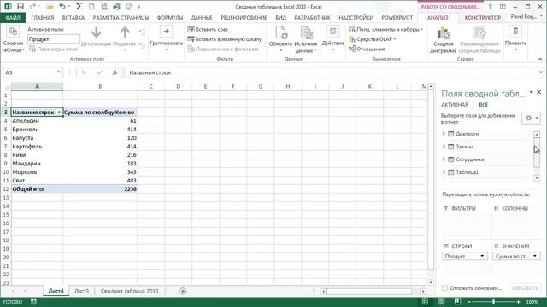
Task: Select the cell with value 2236
Action: 100,189
